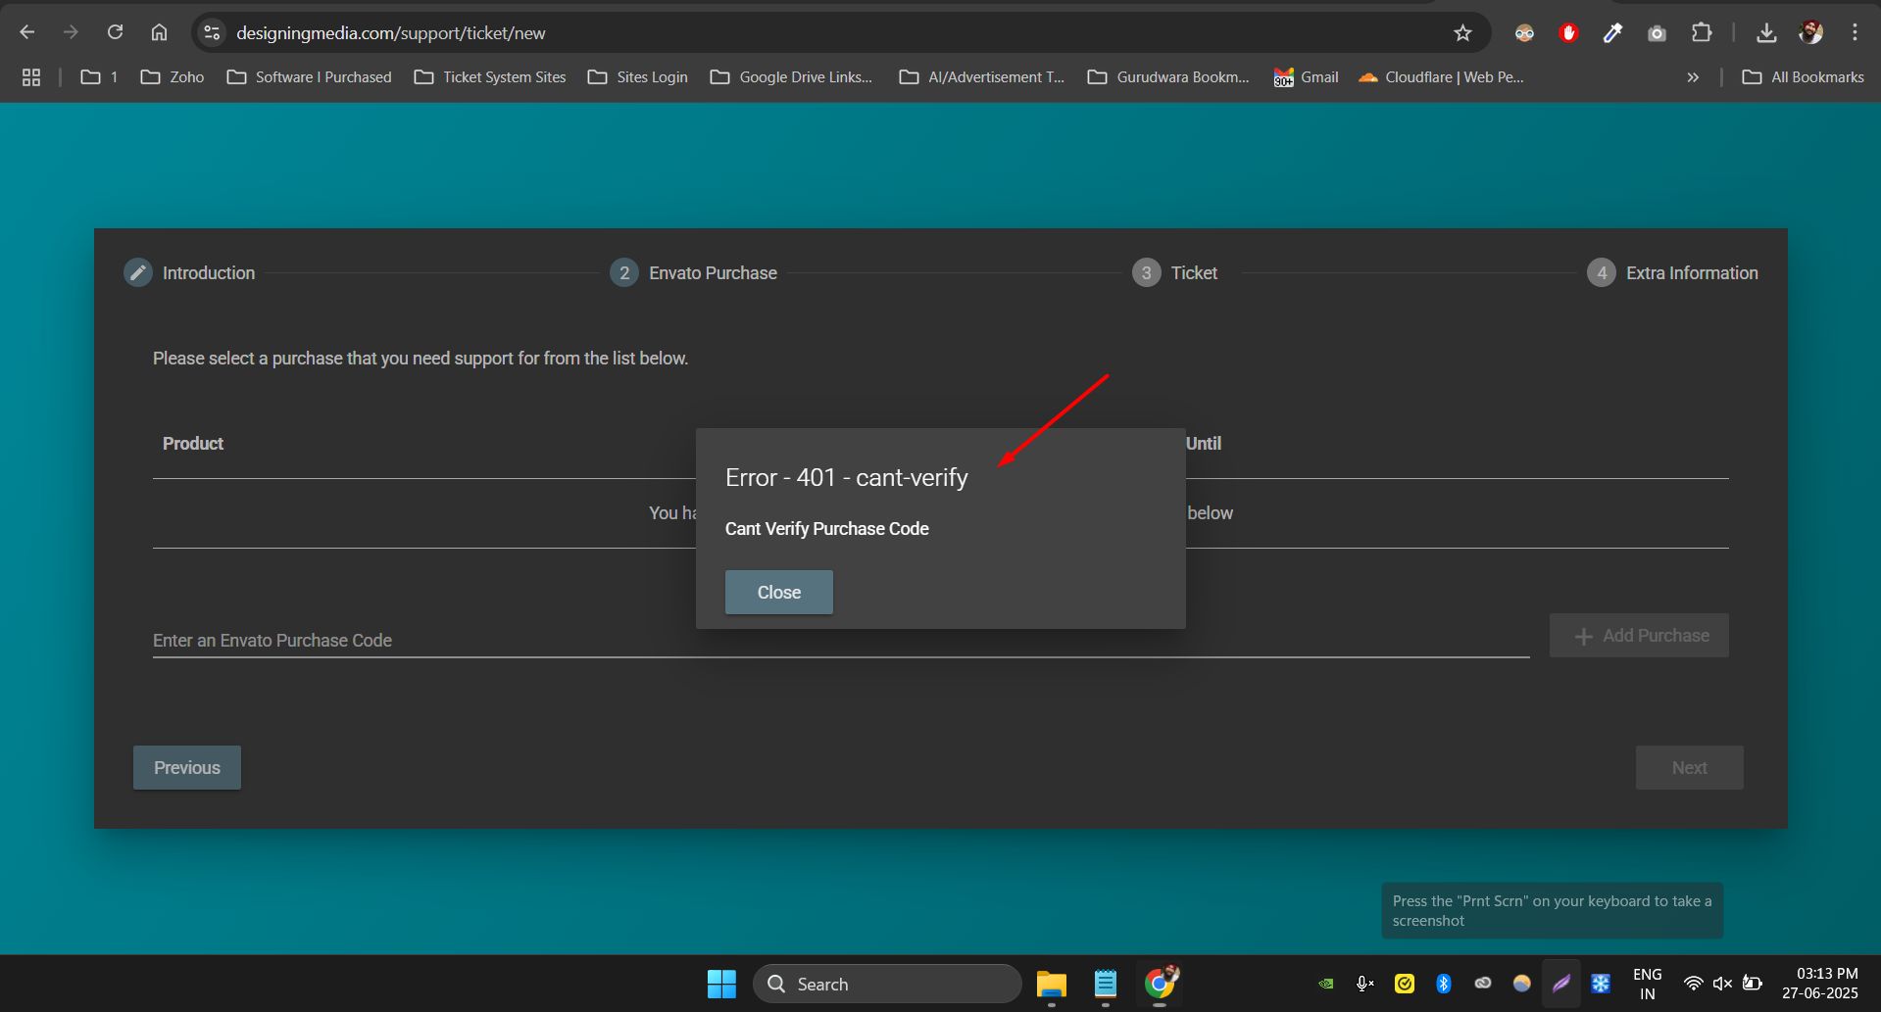Open the Notepad taskbar icon

pos(1106,984)
